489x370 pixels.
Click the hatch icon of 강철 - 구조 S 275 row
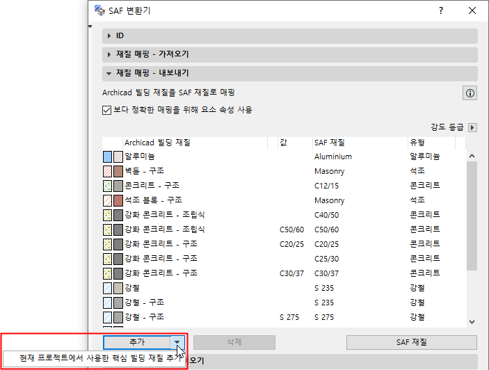(107, 318)
